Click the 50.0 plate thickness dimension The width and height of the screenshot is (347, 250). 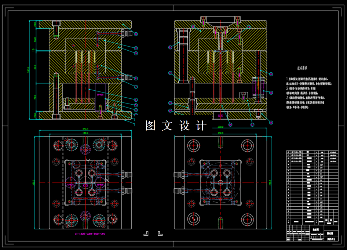coord(35,40)
